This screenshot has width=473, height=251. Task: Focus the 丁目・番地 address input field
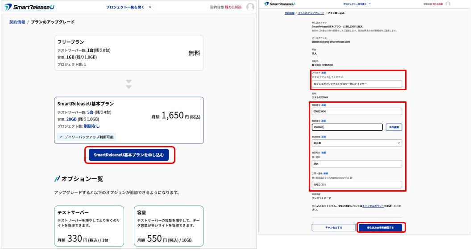(357, 184)
